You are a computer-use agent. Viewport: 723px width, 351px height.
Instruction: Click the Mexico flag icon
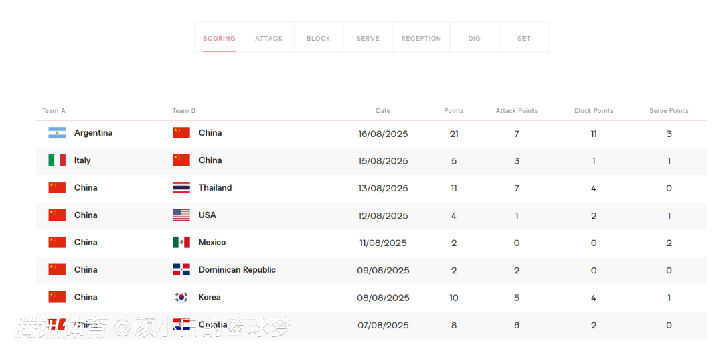coord(181,243)
